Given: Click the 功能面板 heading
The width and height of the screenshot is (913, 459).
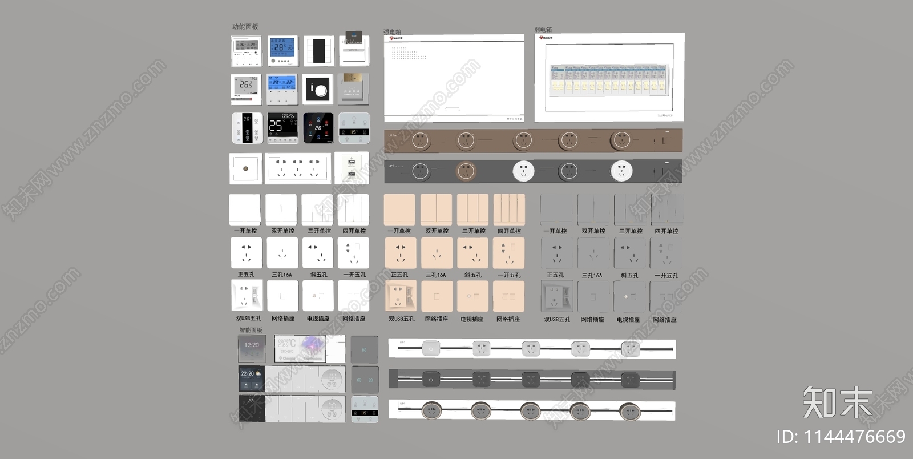Looking at the screenshot, I should pyautogui.click(x=245, y=27).
